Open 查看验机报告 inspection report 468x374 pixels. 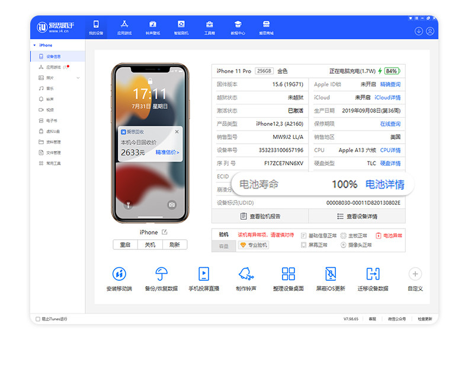pos(260,216)
